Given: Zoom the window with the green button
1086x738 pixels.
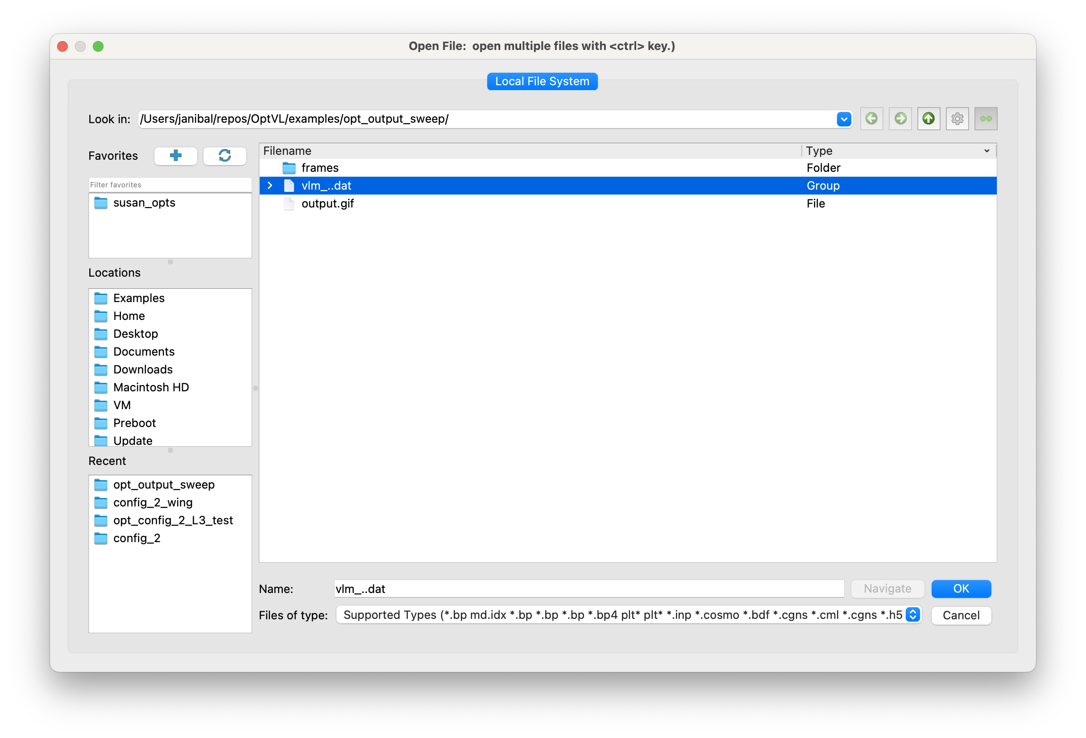Looking at the screenshot, I should (98, 46).
